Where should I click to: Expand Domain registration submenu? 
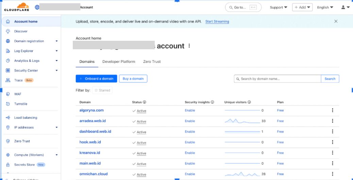[x=56, y=41]
